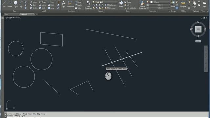Click the Insert block button
The image size is (210, 118).
(121, 4)
